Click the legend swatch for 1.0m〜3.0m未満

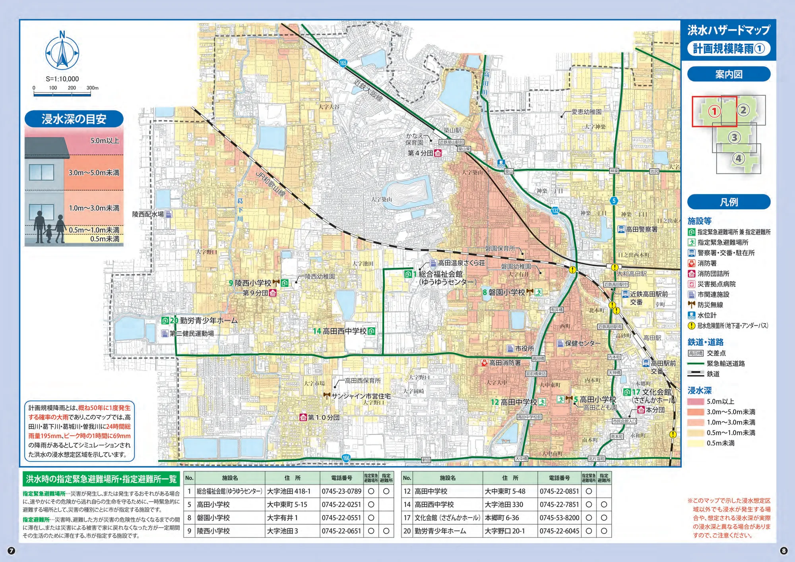click(x=696, y=422)
